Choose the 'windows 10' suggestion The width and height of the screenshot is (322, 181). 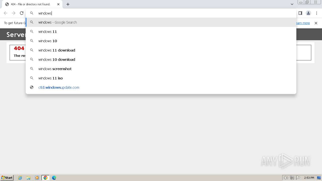click(x=161, y=41)
